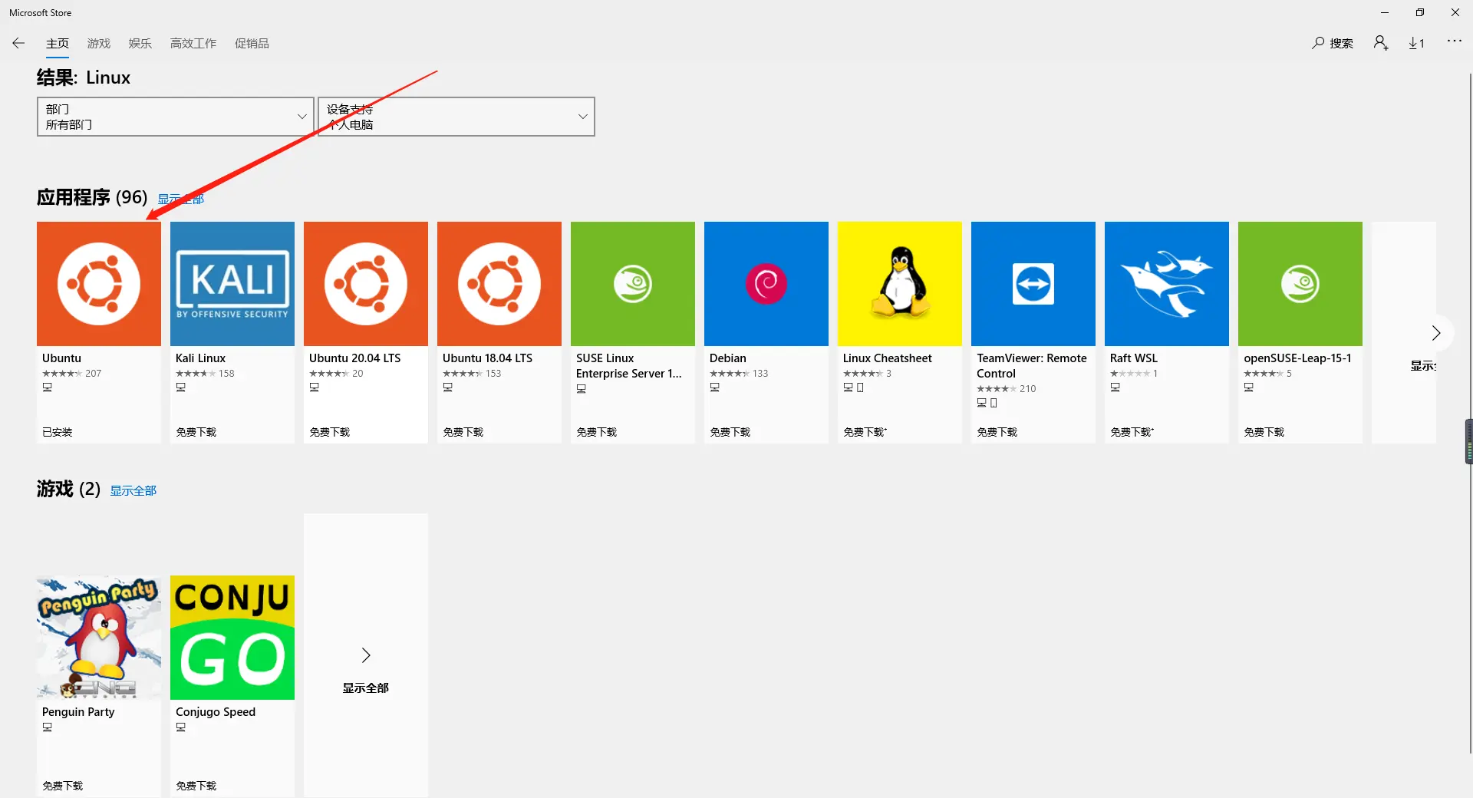Click games 显示全部 chevron tile
1473x798 pixels.
coord(366,655)
